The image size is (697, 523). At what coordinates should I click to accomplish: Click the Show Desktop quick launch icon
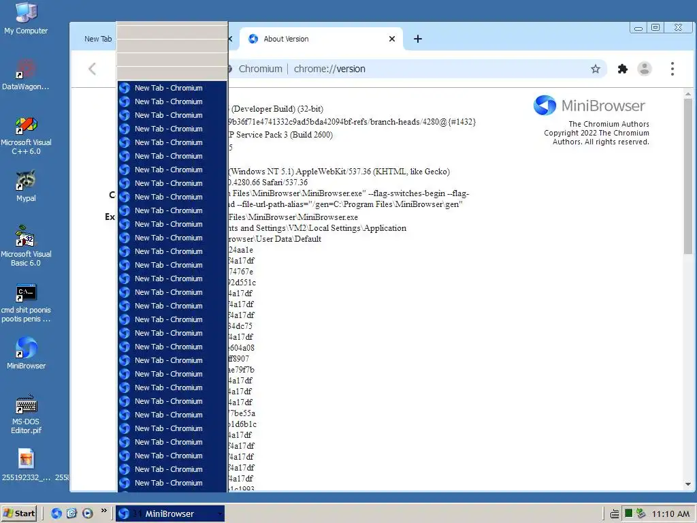(71, 513)
